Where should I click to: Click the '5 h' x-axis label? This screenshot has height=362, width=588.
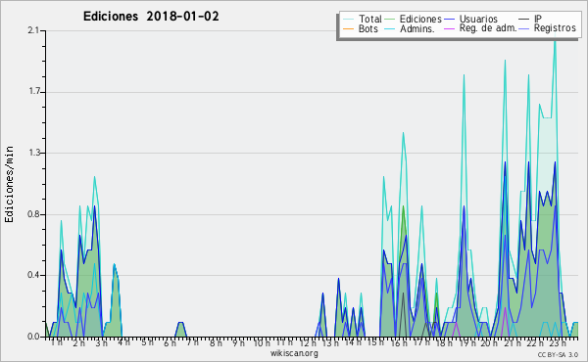147,342
